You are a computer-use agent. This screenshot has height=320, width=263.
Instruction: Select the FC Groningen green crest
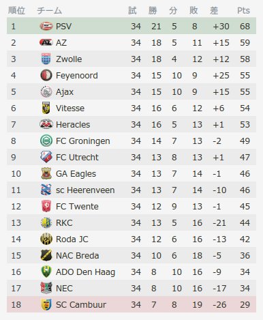pos(46,141)
